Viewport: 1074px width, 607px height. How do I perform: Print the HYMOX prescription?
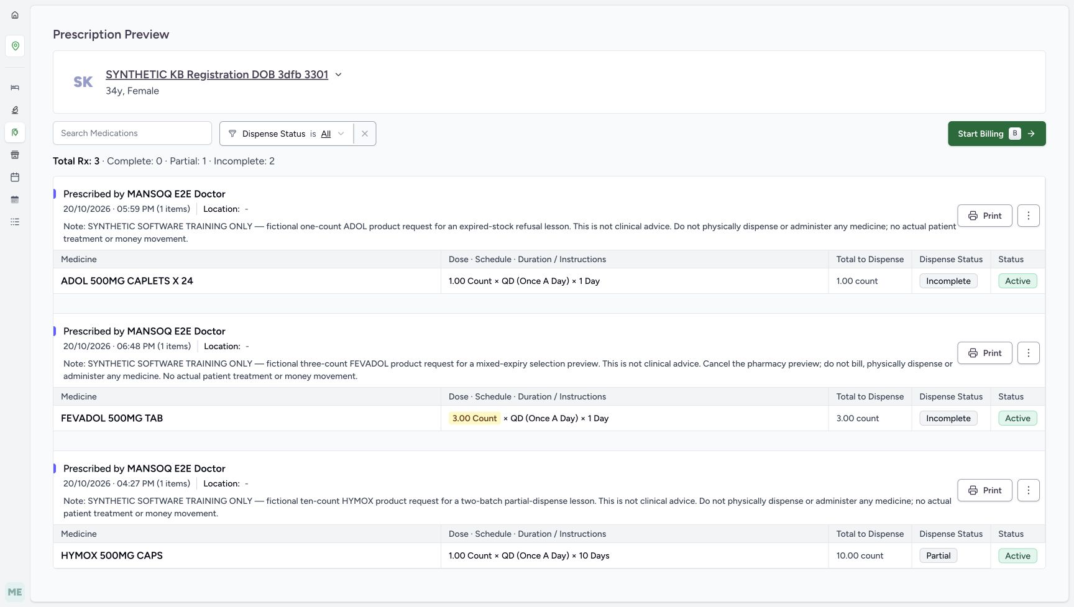point(984,490)
